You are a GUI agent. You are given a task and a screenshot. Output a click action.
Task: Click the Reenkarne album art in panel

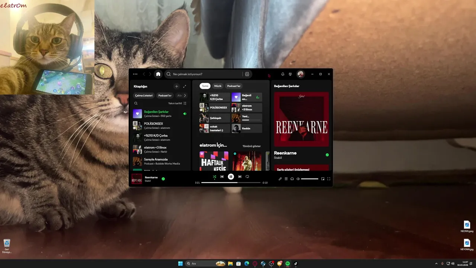tap(302, 119)
